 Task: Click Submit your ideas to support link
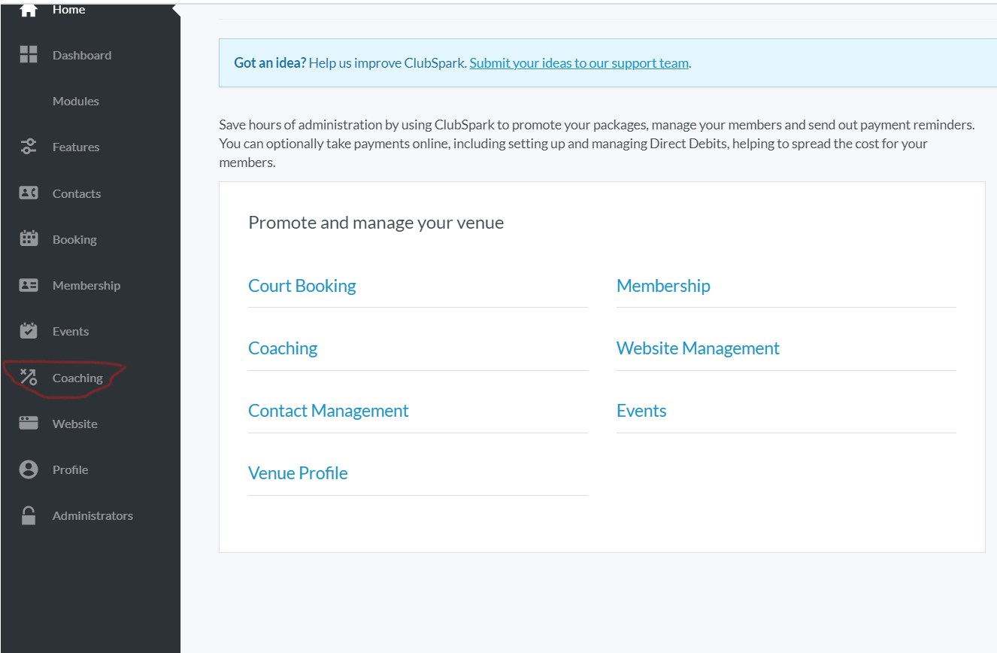pyautogui.click(x=579, y=63)
